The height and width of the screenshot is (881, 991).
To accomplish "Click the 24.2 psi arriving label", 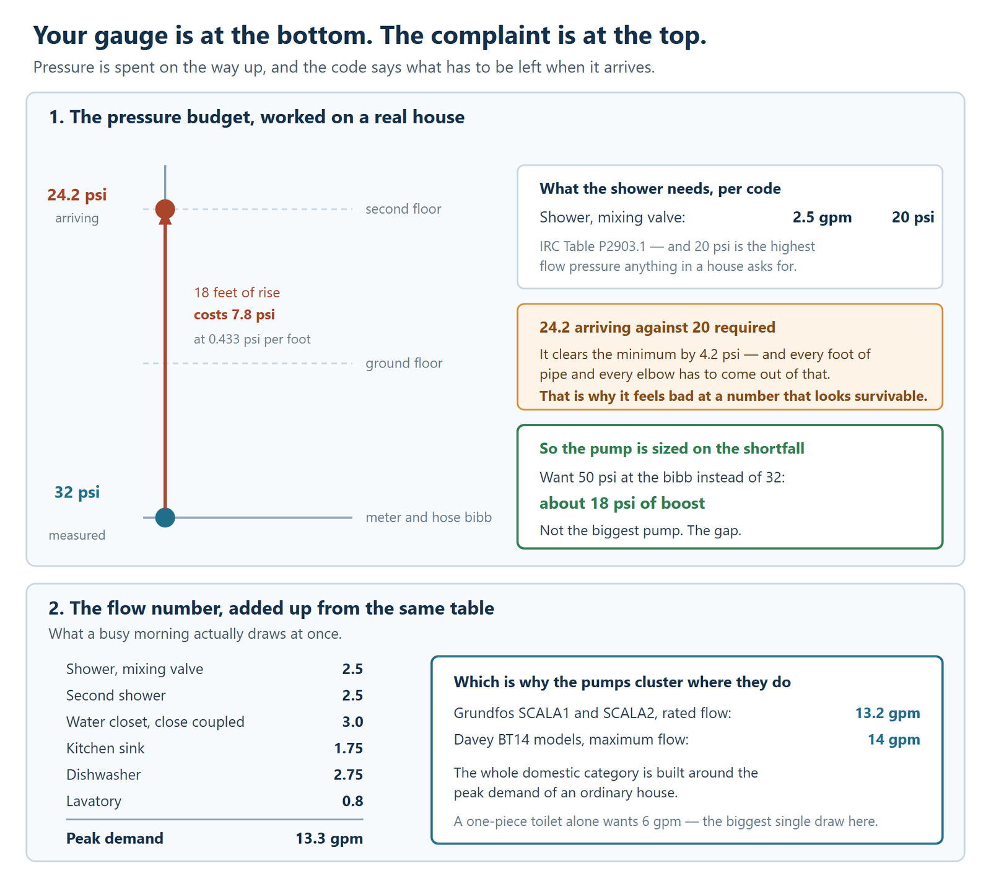I will [77, 195].
